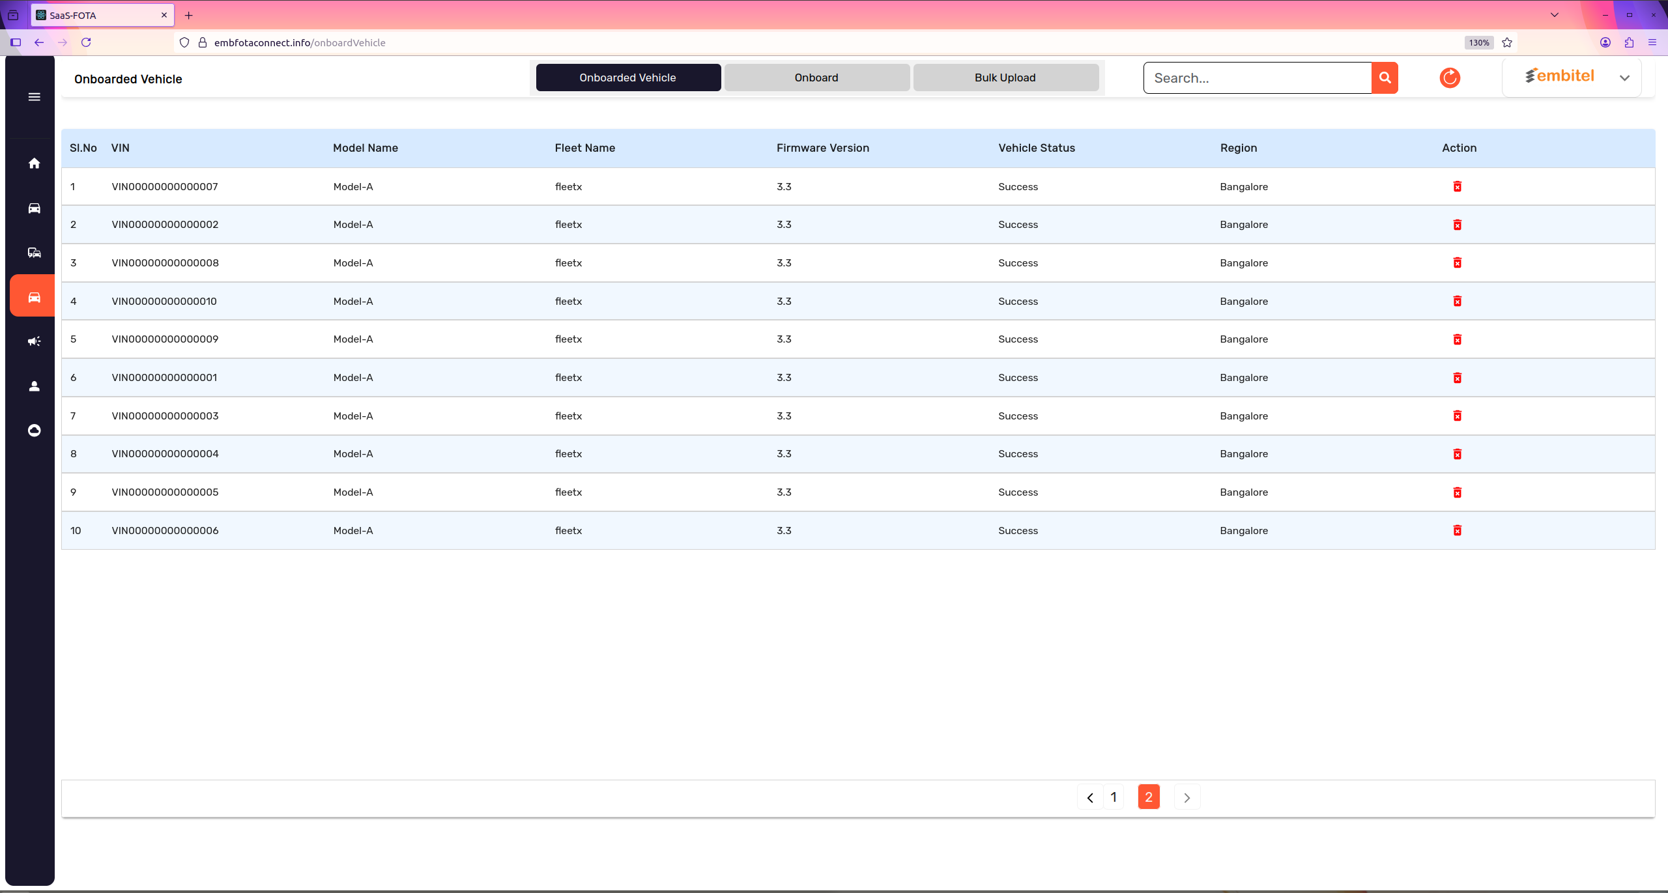
Task: Click the 130% zoom level indicator
Action: [1478, 42]
